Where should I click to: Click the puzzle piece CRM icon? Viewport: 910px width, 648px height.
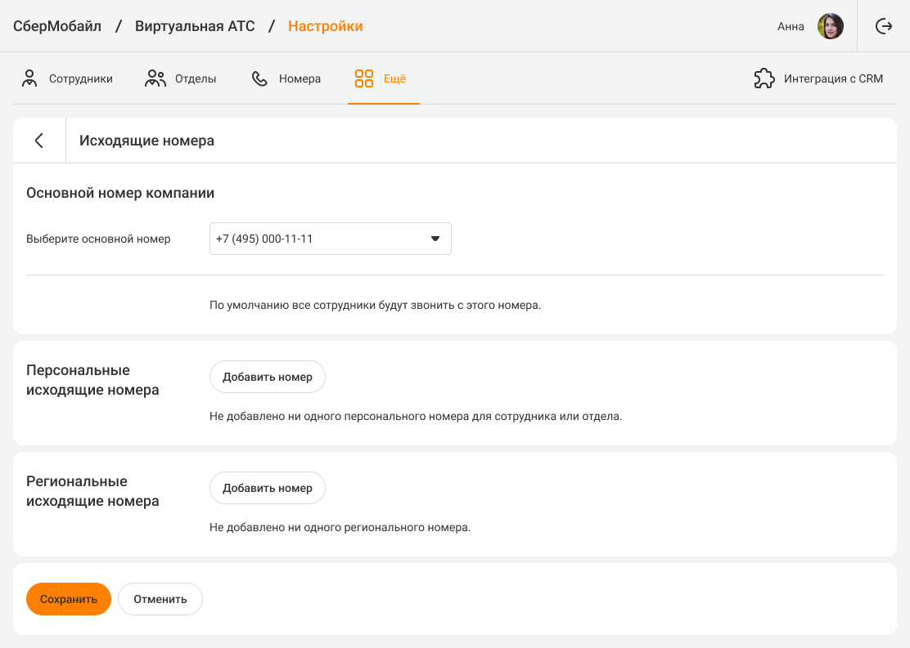coord(764,78)
